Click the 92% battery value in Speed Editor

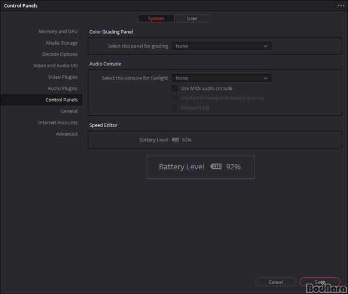[186, 140]
